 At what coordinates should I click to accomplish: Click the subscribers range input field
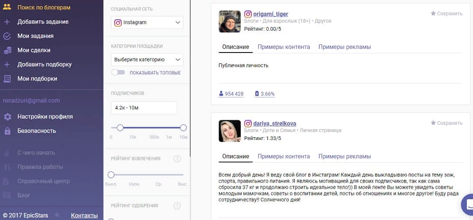point(144,108)
